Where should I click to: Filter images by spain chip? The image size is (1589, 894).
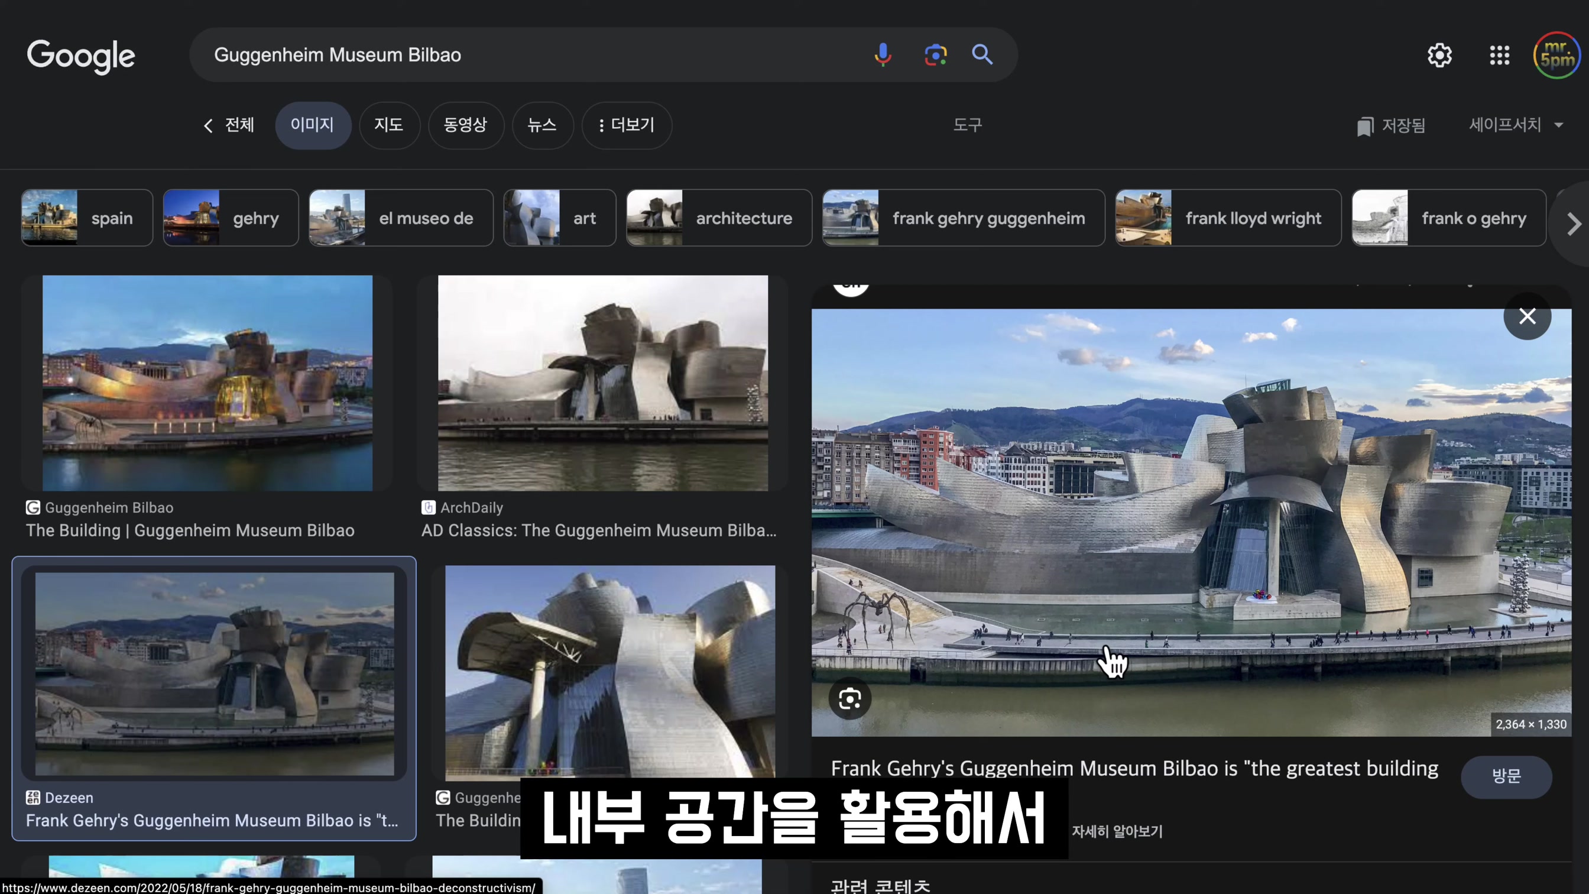pos(87,218)
